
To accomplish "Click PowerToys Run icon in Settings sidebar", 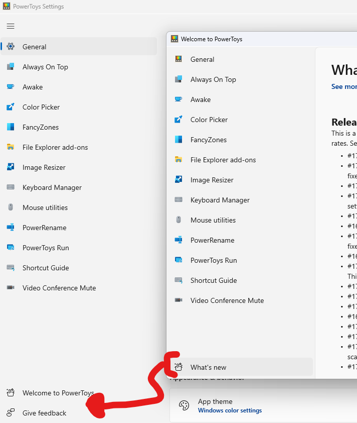I will (x=11, y=247).
